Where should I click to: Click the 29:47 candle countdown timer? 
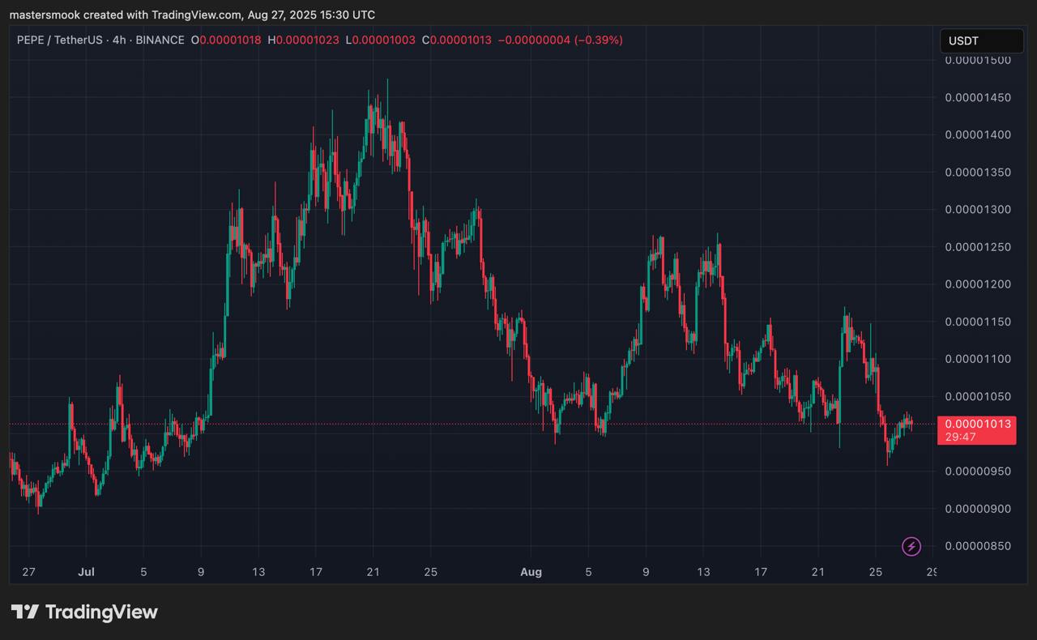click(x=960, y=437)
